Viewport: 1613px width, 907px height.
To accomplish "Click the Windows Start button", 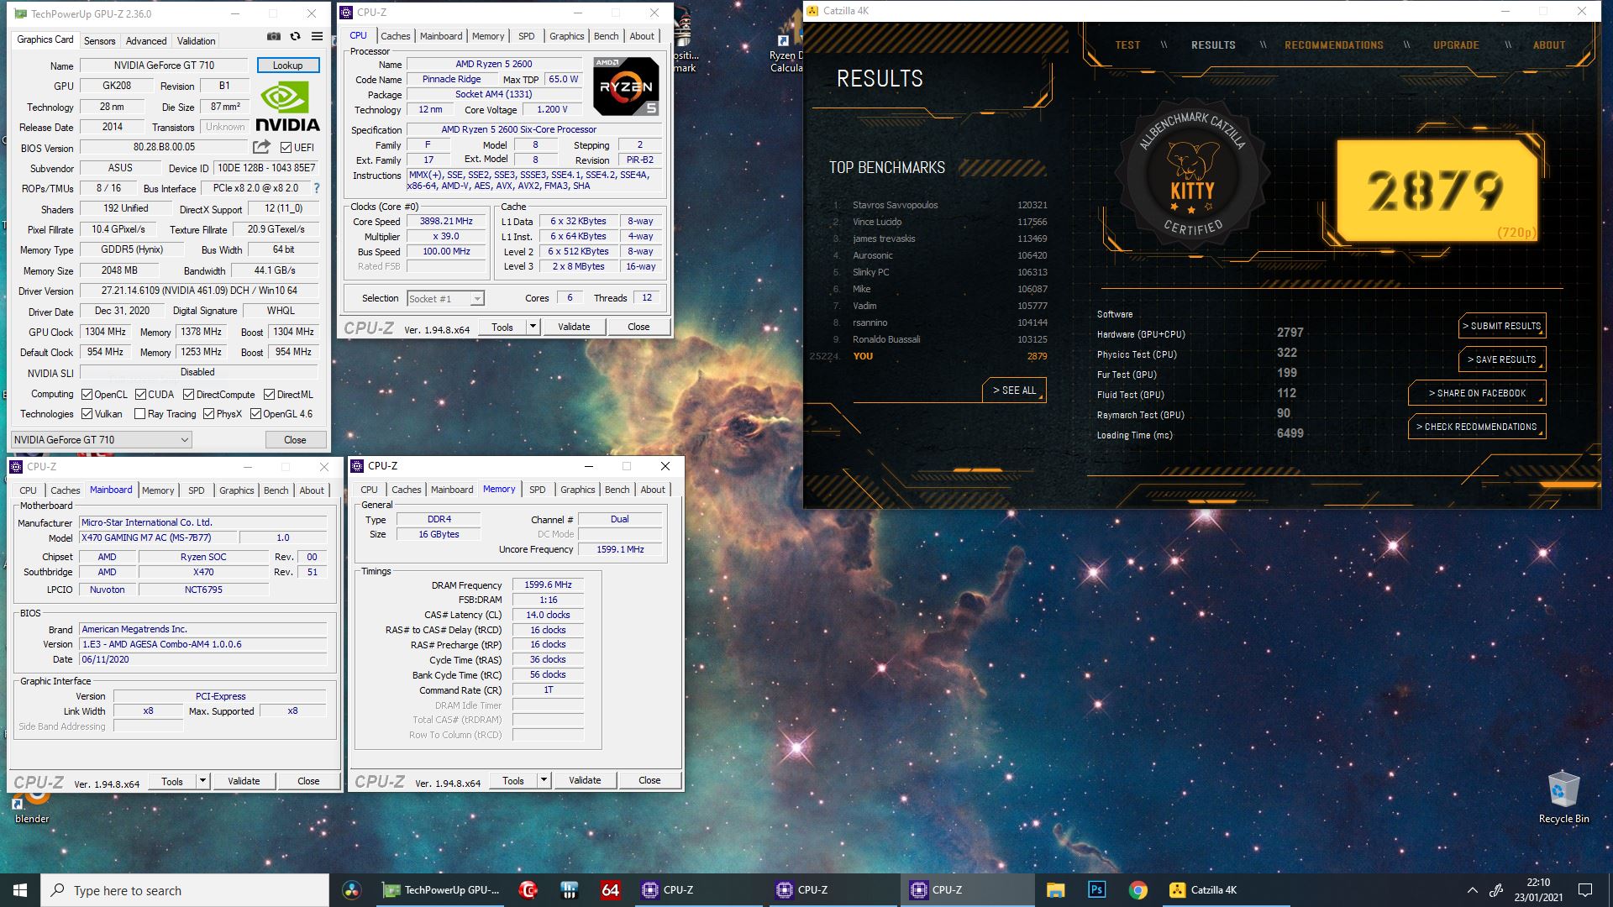I will point(20,890).
